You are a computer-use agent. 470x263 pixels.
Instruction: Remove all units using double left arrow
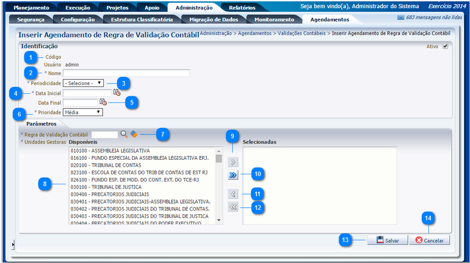coord(233,207)
